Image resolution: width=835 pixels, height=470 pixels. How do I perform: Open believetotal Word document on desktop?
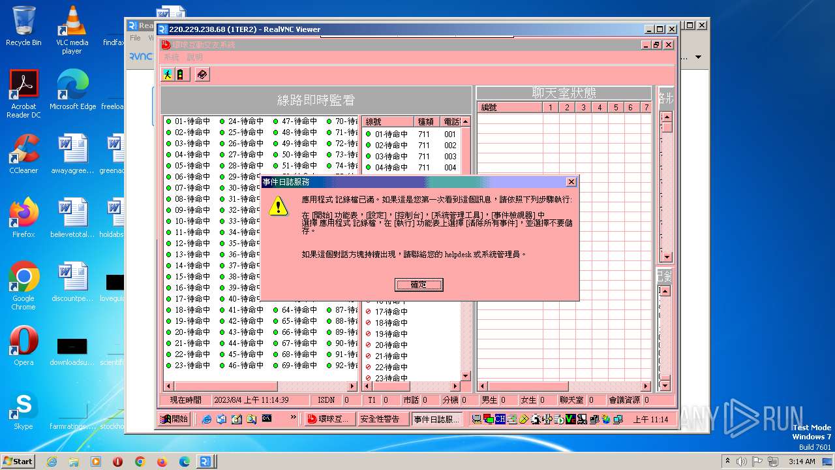[x=72, y=218]
